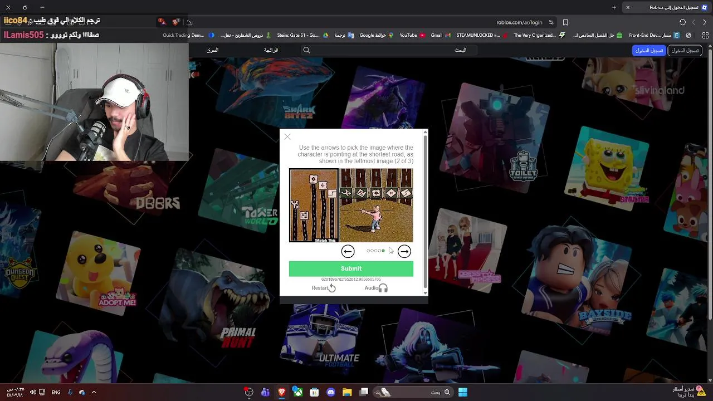Click the blue Roblox sign-up button

click(x=649, y=50)
